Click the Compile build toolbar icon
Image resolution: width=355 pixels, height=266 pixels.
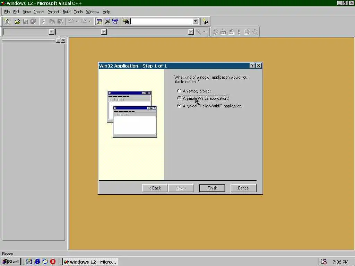coord(215,32)
